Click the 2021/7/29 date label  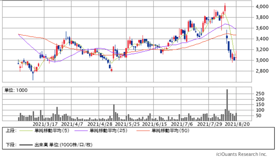pyautogui.click(x=210, y=124)
